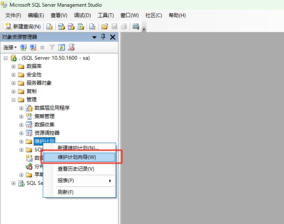Open Object Explorer window position dropdown arrow
Viewport: 284px width, 224px height.
click(x=94, y=38)
